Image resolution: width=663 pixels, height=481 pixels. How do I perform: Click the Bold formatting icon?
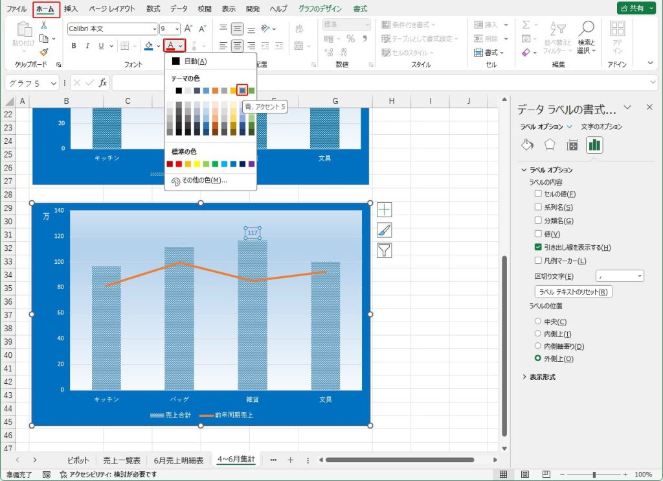74,46
